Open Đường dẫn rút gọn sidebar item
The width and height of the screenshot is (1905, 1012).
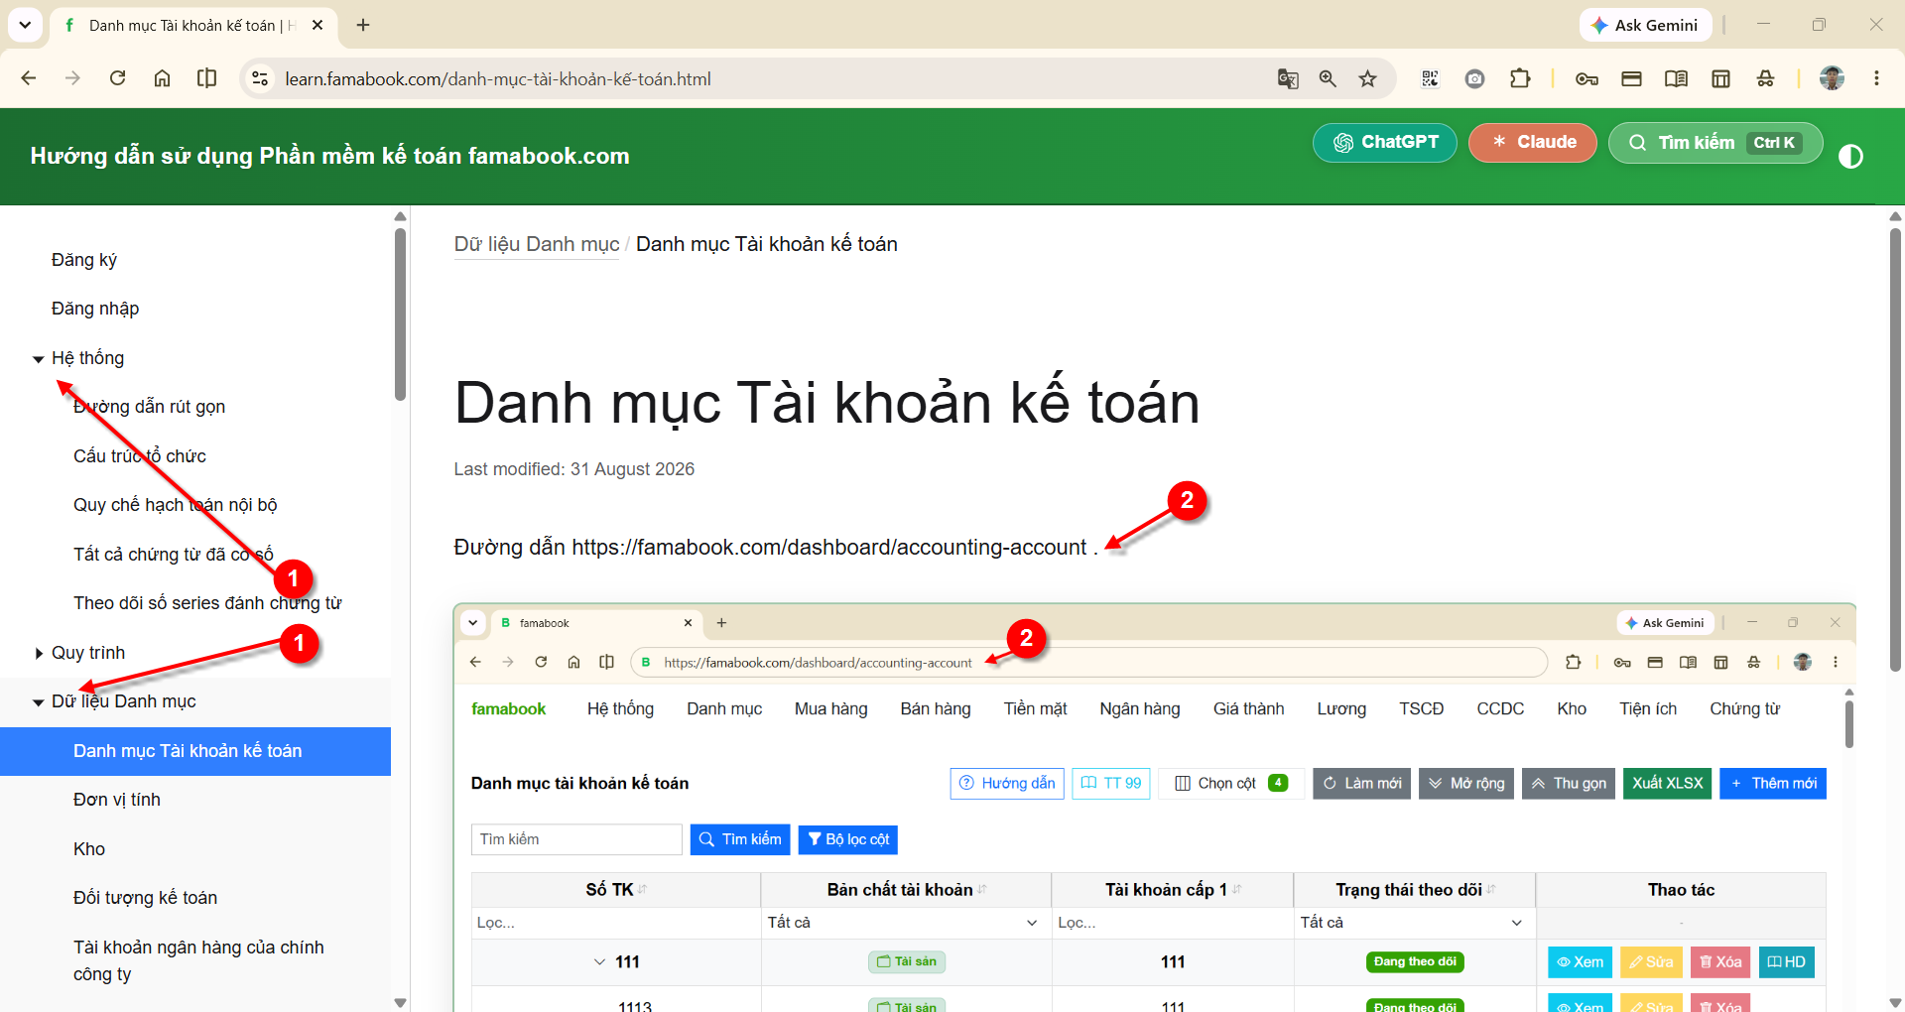click(x=149, y=407)
